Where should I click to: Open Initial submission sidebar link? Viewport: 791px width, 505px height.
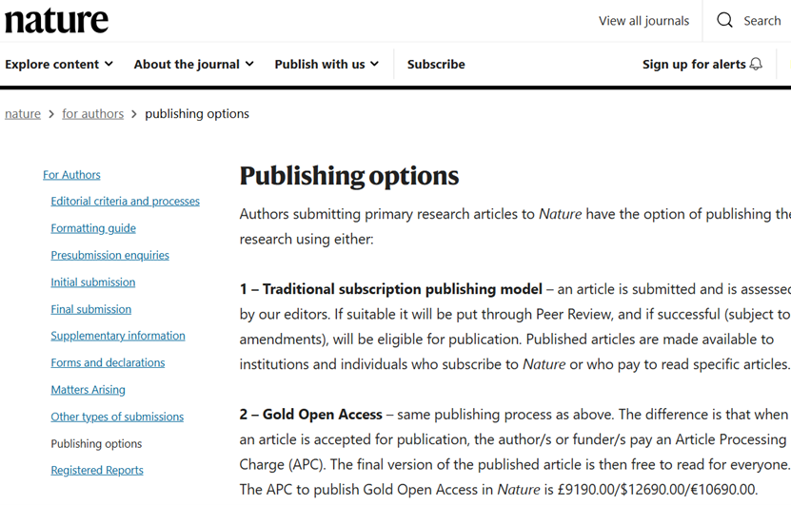pos(92,282)
